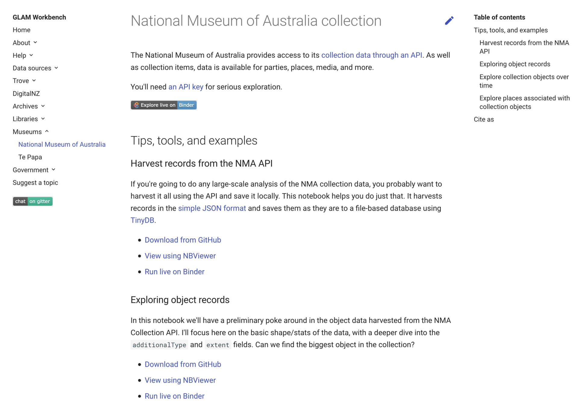The height and width of the screenshot is (407, 580).
Task: Click the Explore live on Binder badge
Action: [x=164, y=105]
